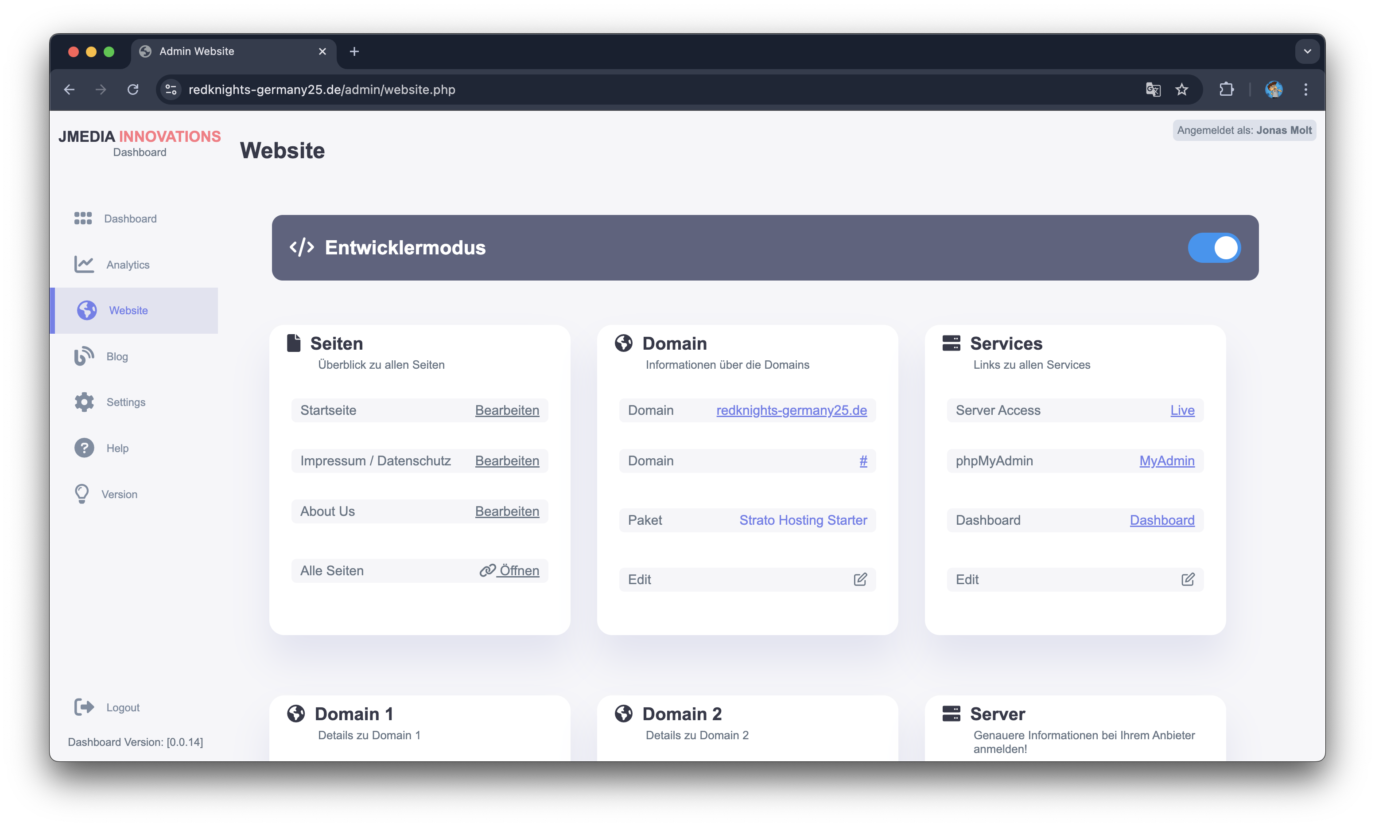Open the browser extensions puzzle icon
Viewport: 1375px width, 827px height.
(1226, 89)
